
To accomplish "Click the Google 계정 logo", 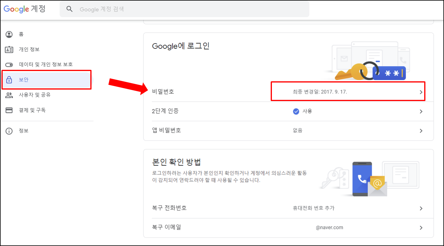I will (25, 9).
